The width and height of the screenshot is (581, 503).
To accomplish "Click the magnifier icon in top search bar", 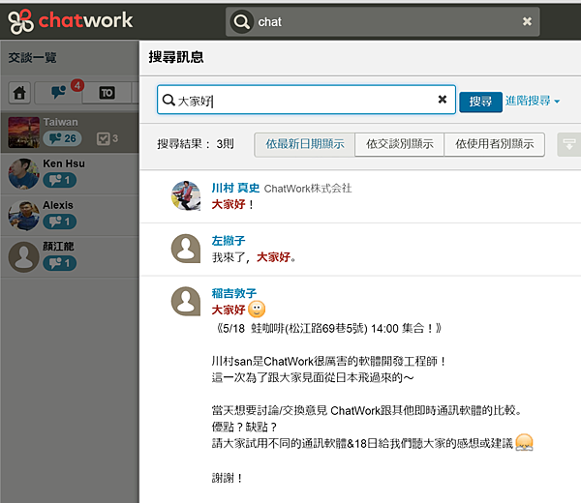I will point(241,22).
